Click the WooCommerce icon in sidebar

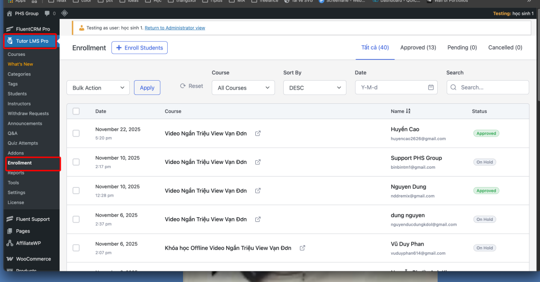click(x=10, y=259)
